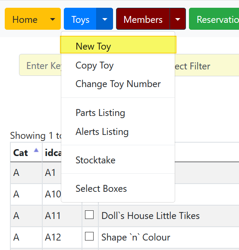The width and height of the screenshot is (239, 250).
Task: Tick the Doll`s House Little Tikes checkbox
Action: click(89, 215)
